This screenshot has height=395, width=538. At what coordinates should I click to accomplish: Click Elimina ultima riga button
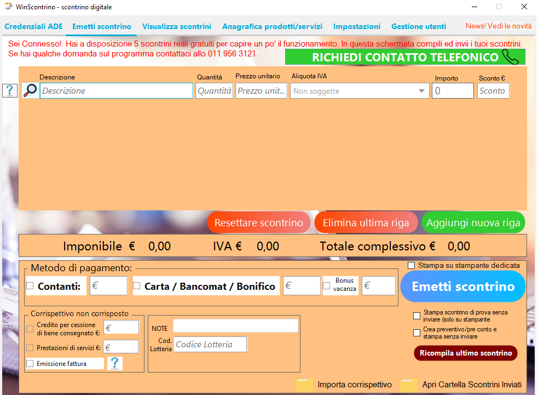tap(366, 222)
